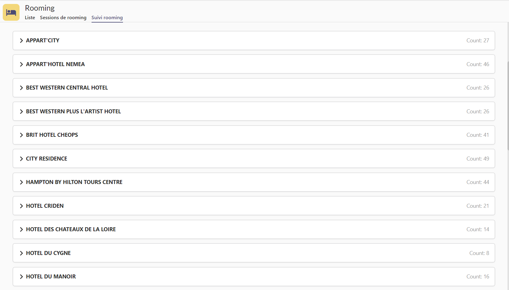Open the HOTEL DU MANOIR group

[x=51, y=277]
